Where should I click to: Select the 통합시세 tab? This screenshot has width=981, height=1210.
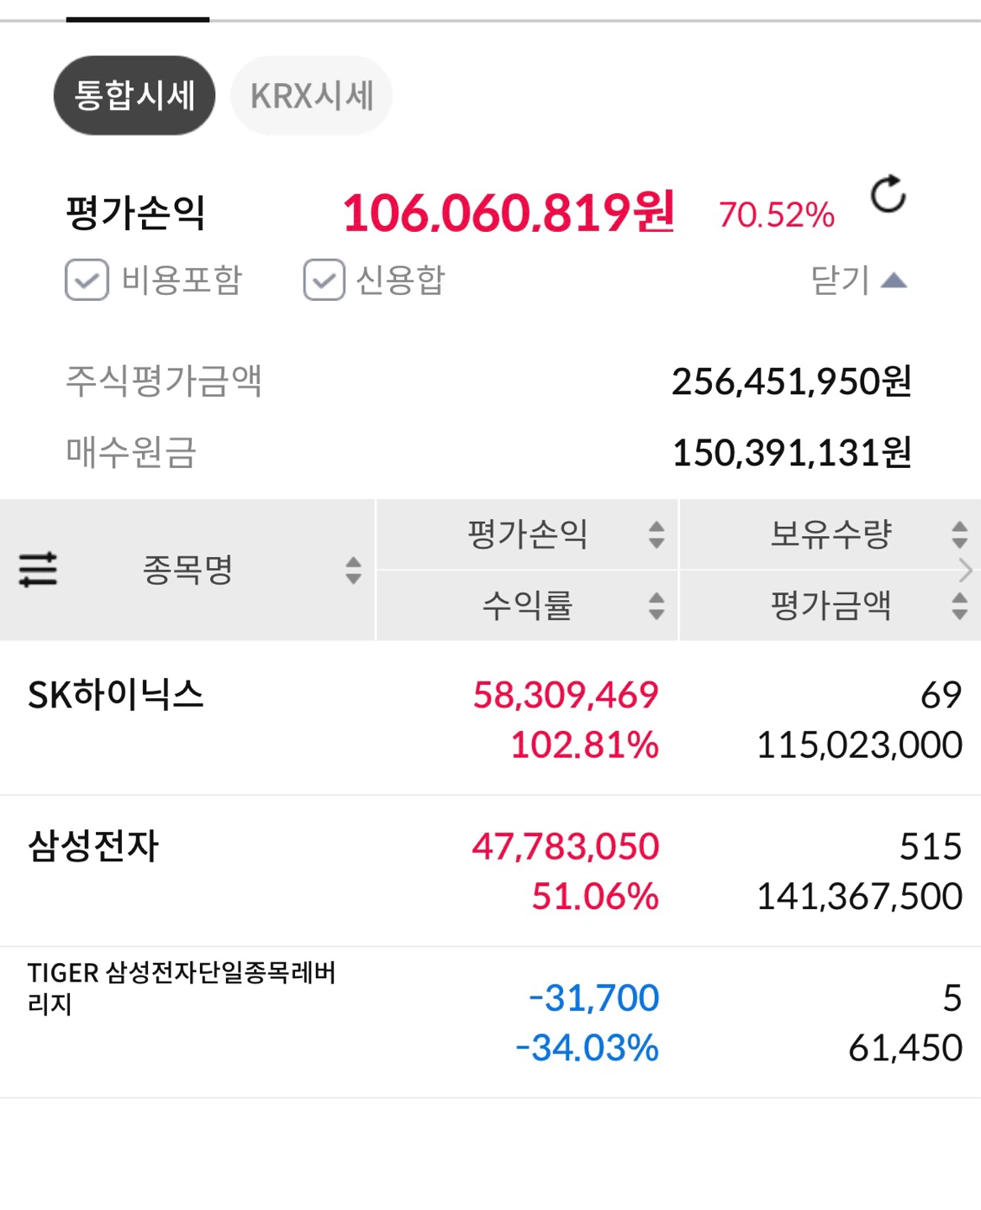click(x=134, y=95)
